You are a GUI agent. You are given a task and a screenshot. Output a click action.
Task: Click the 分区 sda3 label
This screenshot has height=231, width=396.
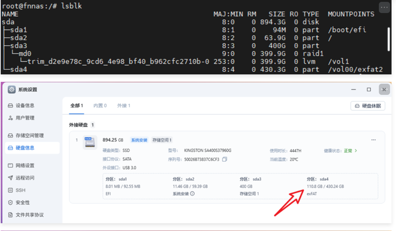(251, 179)
